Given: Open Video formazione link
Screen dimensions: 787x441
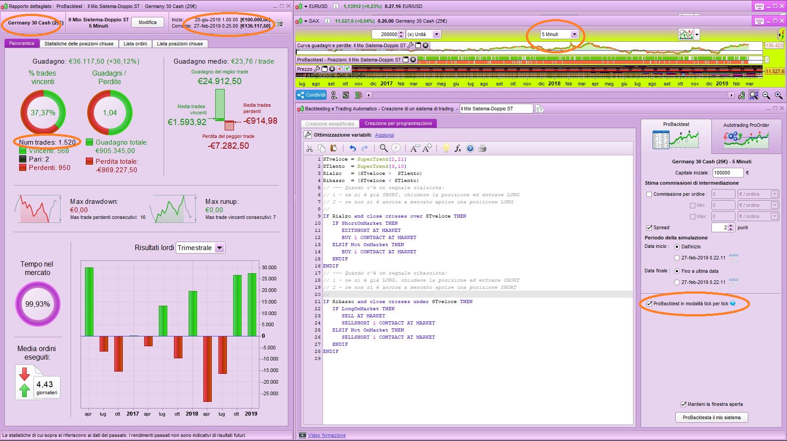Looking at the screenshot, I should pyautogui.click(x=327, y=436).
